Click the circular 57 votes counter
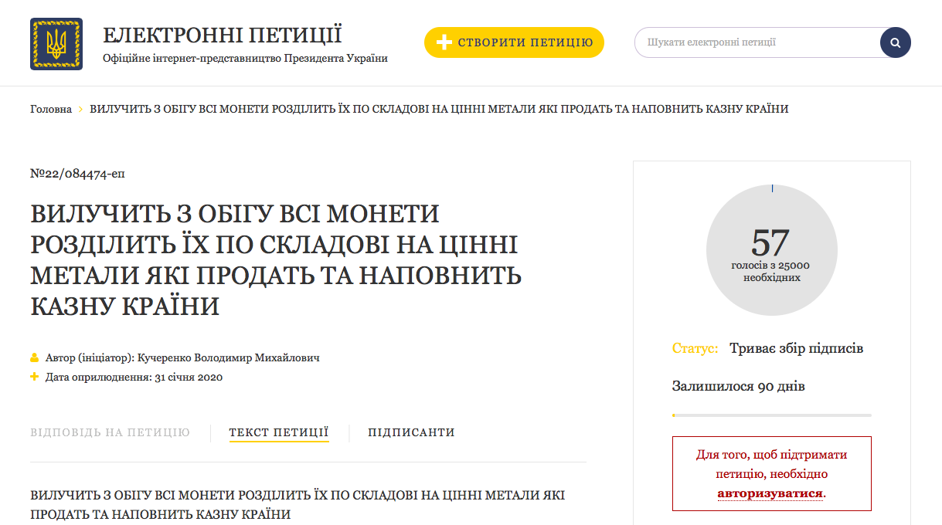Image resolution: width=942 pixels, height=525 pixels. 771,250
